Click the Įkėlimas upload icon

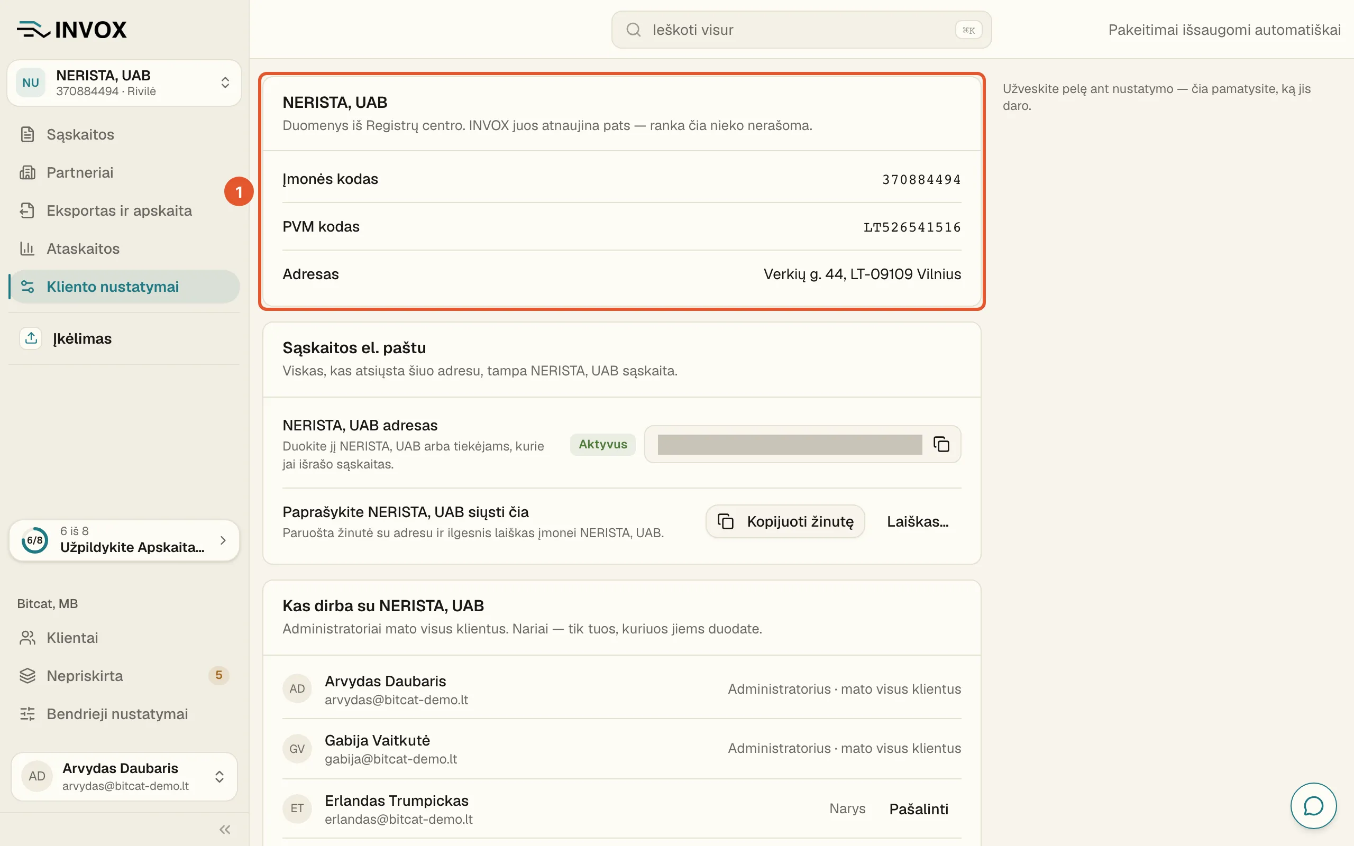[31, 338]
